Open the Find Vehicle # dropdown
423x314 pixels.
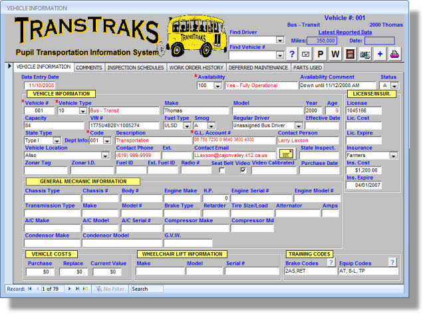click(280, 55)
